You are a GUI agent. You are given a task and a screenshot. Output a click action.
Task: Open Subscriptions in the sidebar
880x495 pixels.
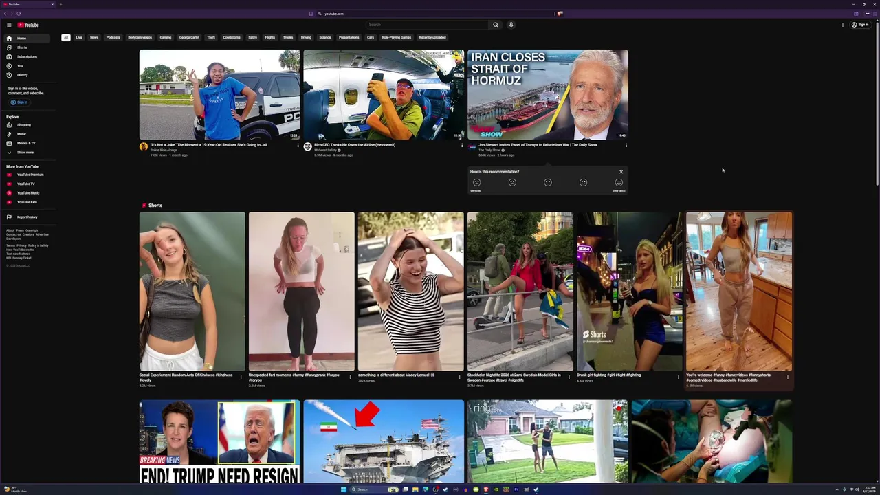[x=25, y=56]
